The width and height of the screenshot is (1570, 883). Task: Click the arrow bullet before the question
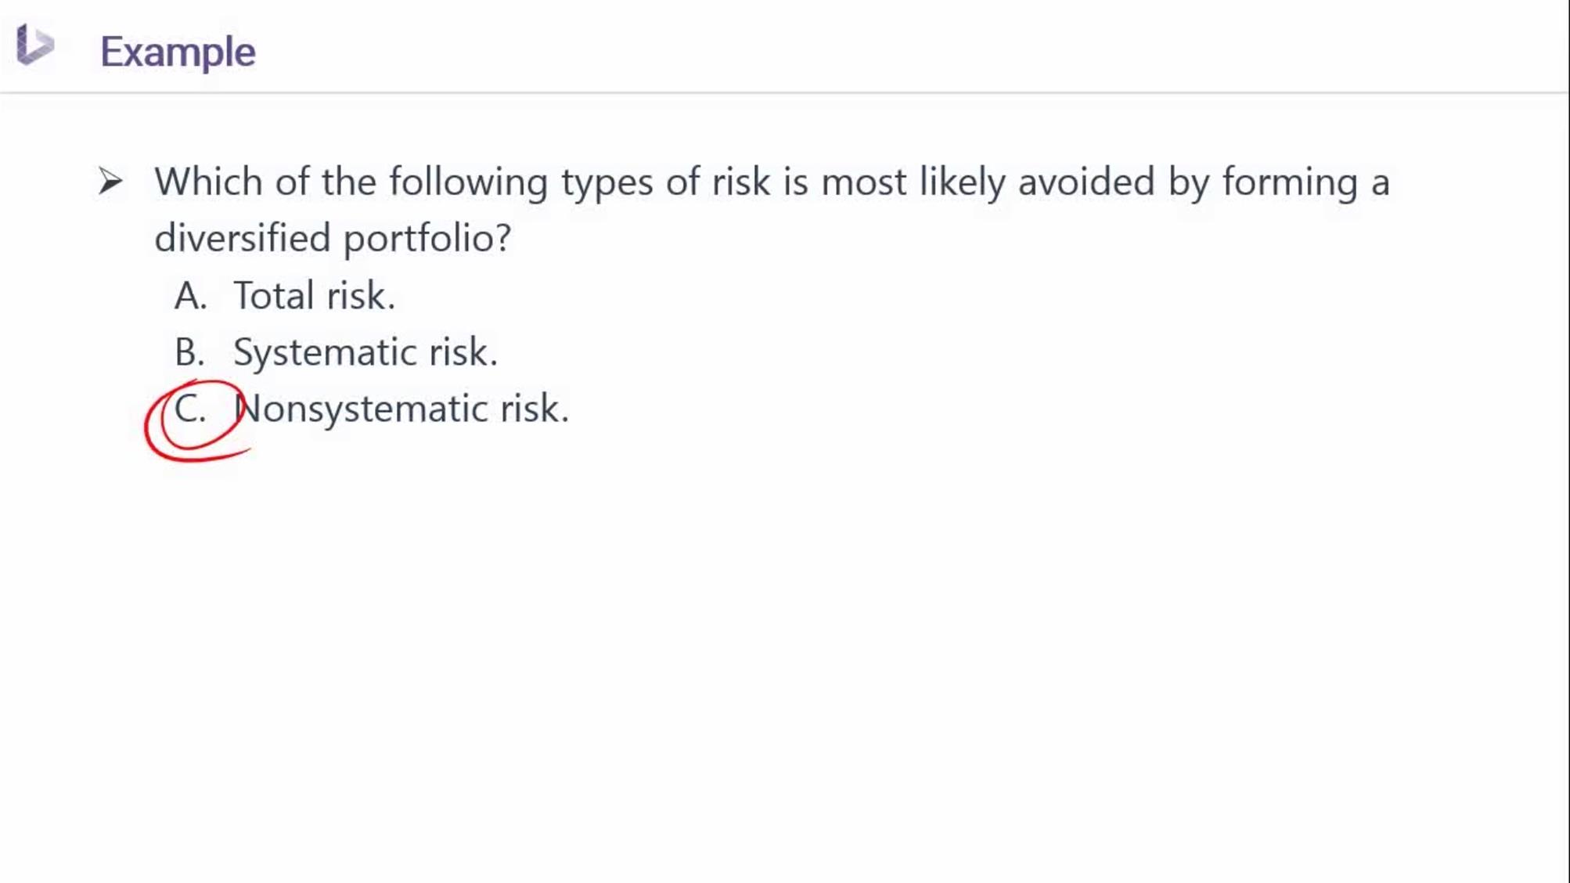click(x=110, y=182)
